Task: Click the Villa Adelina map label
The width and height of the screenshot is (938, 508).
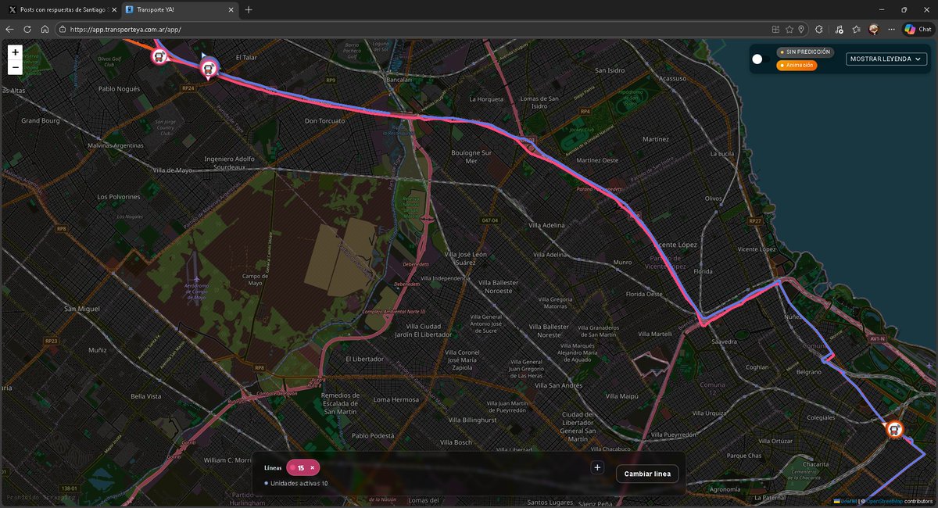Action: click(546, 225)
